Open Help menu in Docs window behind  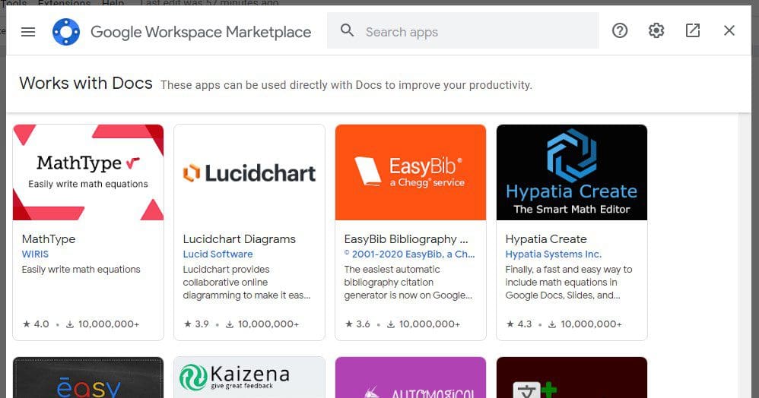point(113,3)
